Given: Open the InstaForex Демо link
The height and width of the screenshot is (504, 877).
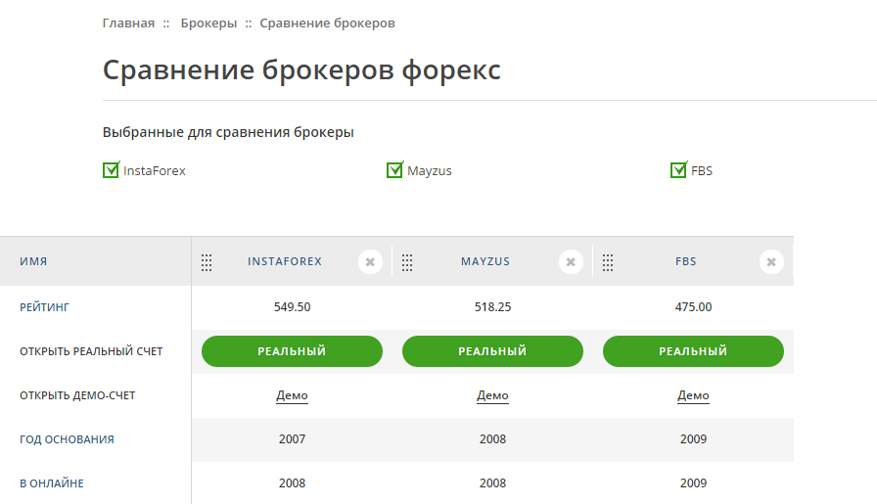Looking at the screenshot, I should 292,395.
